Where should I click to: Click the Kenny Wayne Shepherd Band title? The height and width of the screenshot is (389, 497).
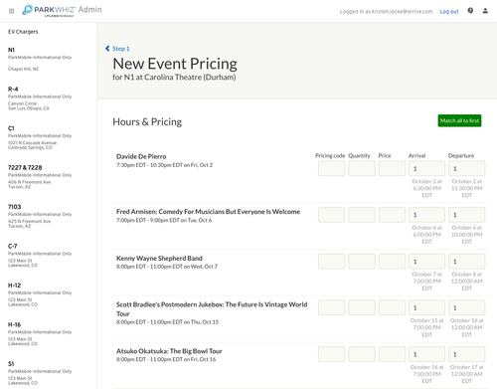159,258
